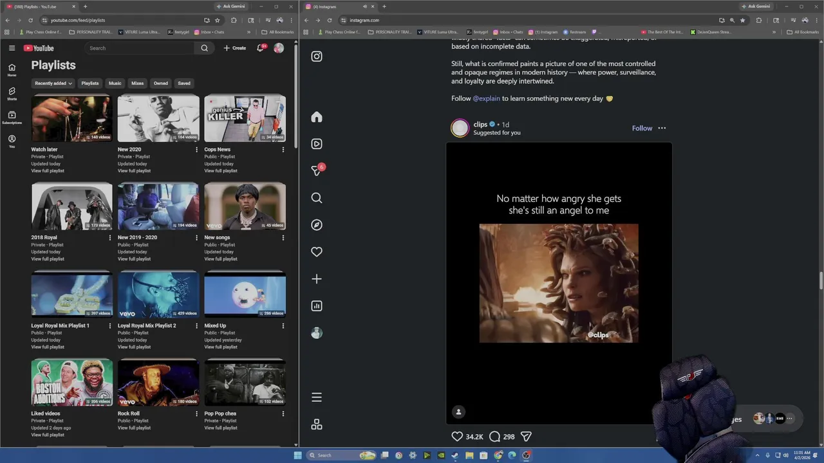Filter by the Music chip
This screenshot has width=824, height=463.
115,83
